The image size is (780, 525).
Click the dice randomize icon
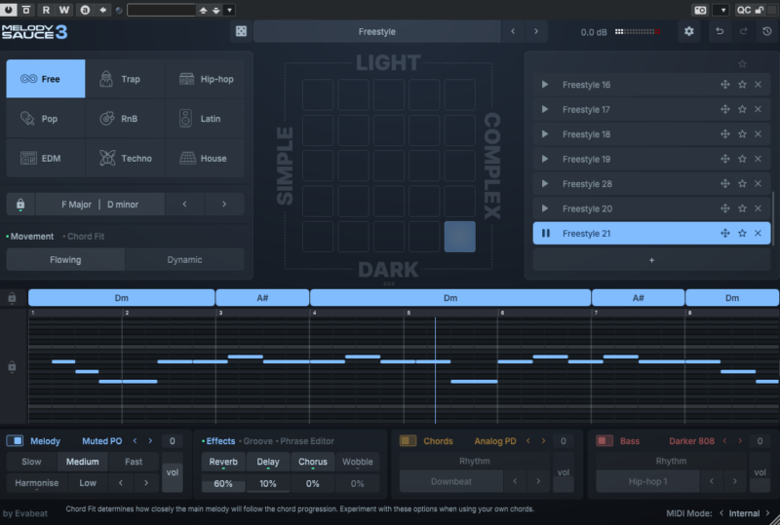tap(240, 32)
